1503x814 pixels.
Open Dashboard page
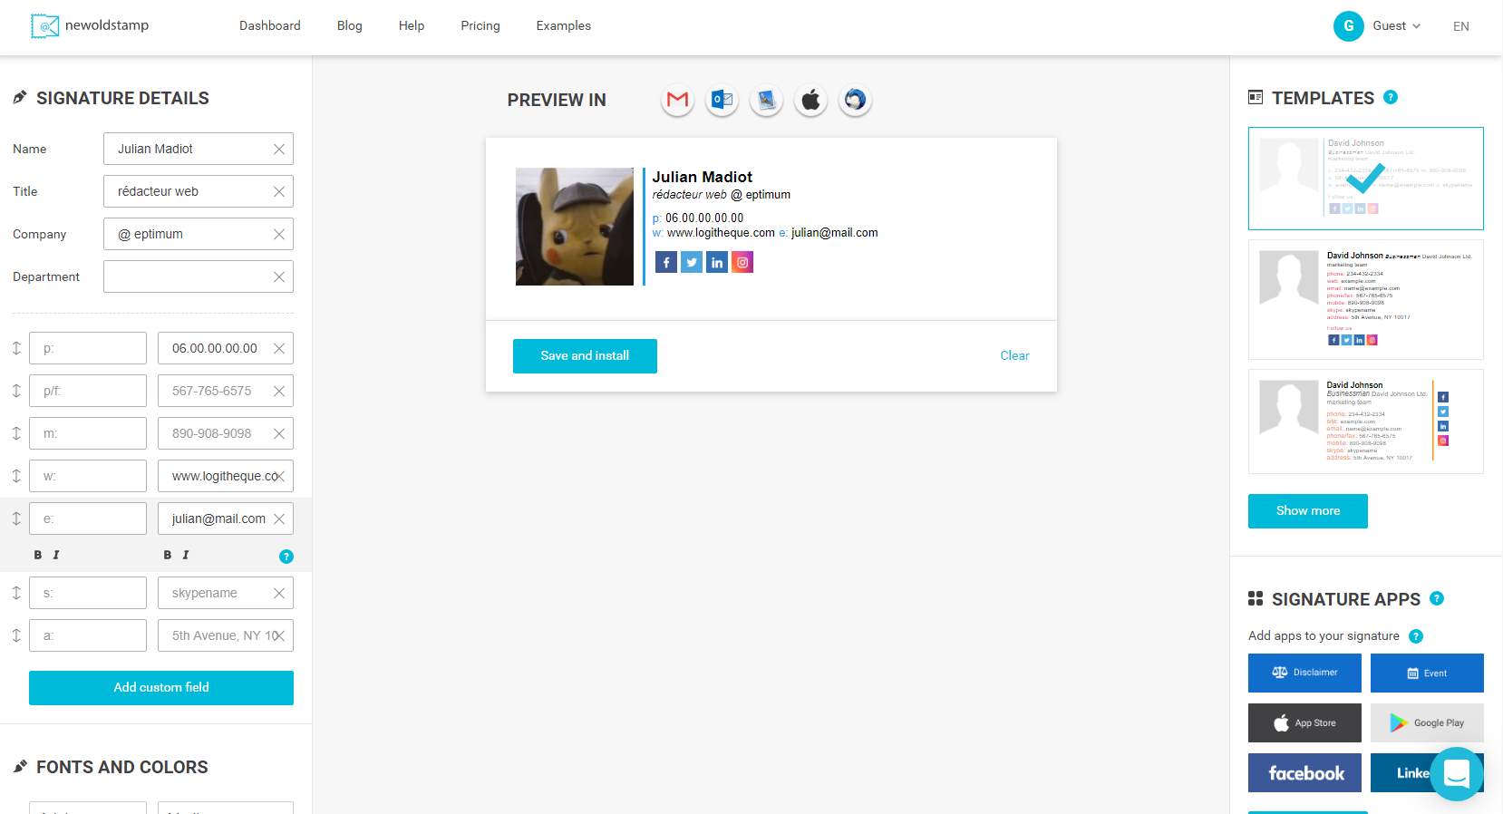pyautogui.click(x=270, y=25)
